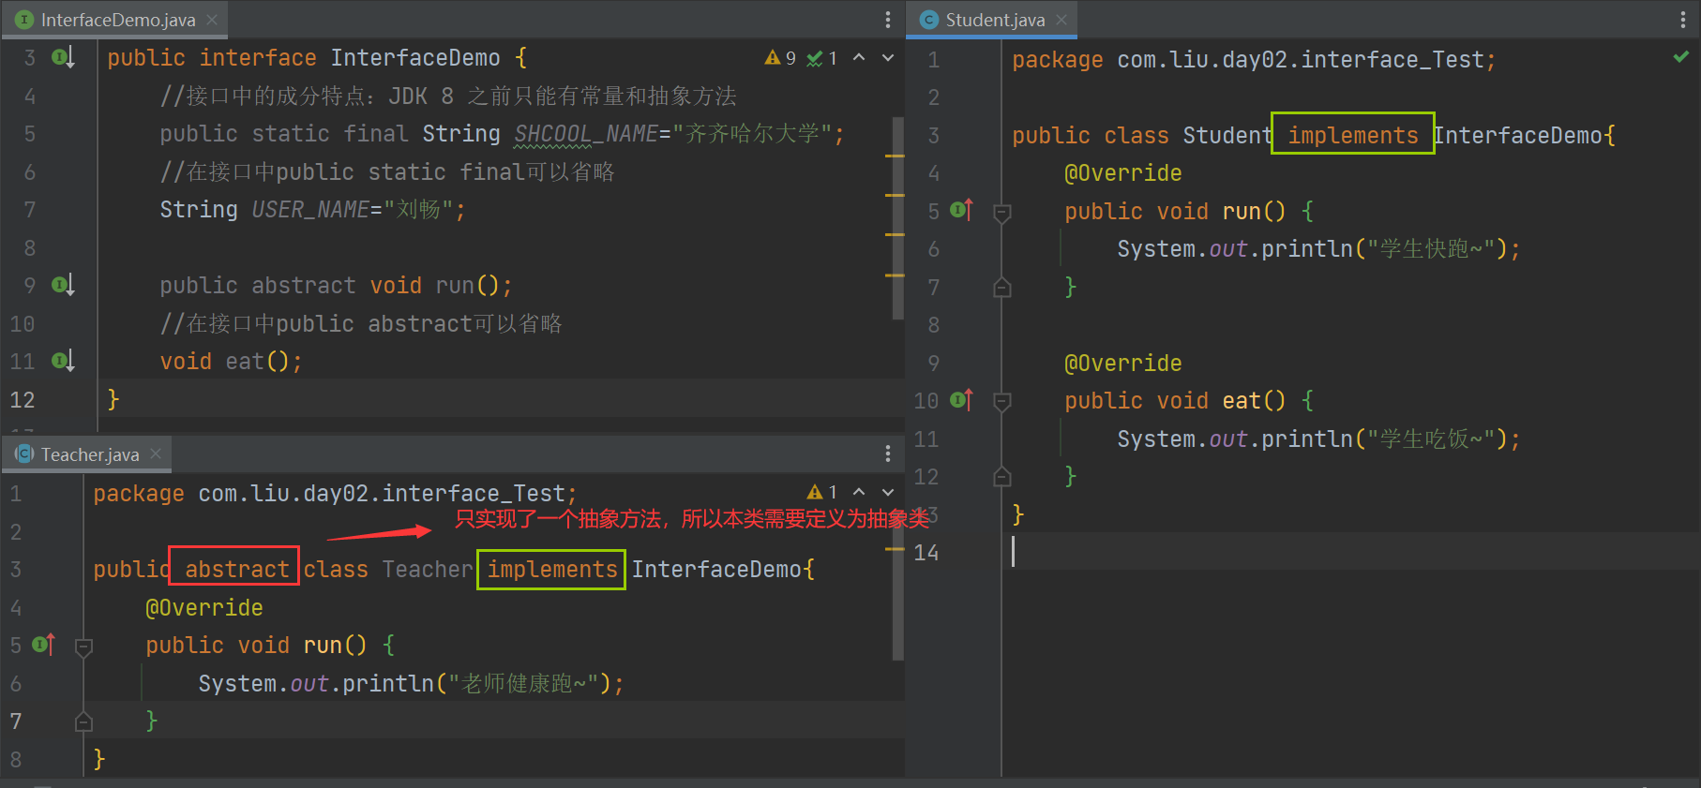Click implements gutter icon at Student eat() line 10

click(x=962, y=400)
